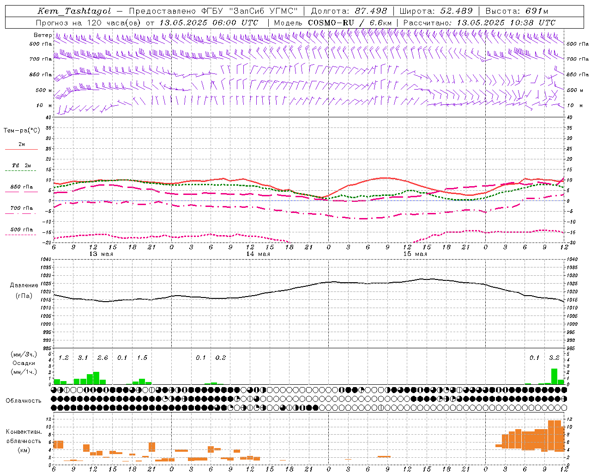Click the (мм/3ч.) precipitation unit label

[x=24, y=355]
